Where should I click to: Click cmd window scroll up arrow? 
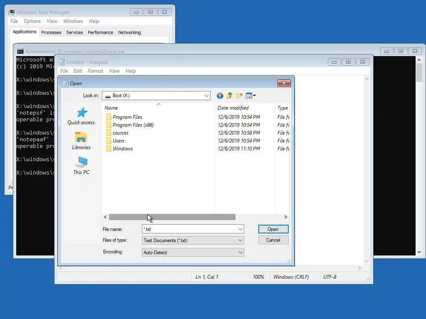click(x=419, y=60)
